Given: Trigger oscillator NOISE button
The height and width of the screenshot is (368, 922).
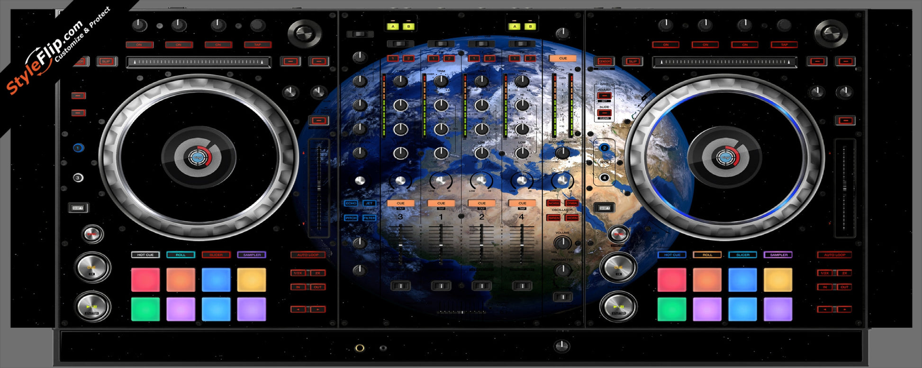Looking at the screenshot, I should (553, 203).
